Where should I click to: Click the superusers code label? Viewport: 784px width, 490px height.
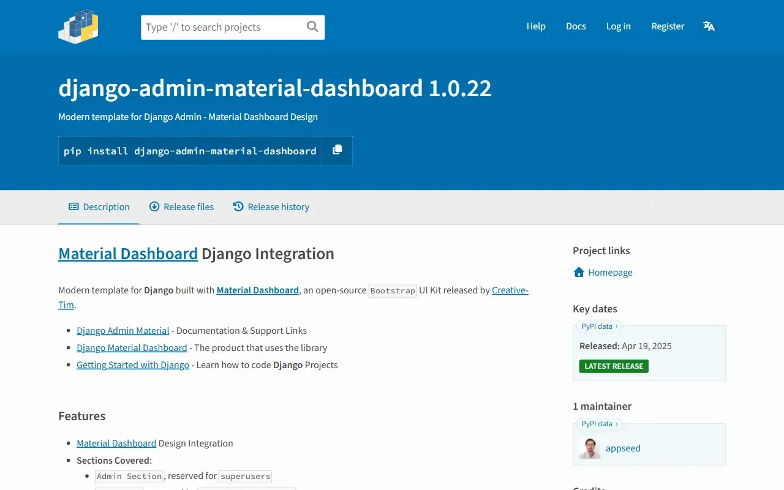click(x=245, y=476)
